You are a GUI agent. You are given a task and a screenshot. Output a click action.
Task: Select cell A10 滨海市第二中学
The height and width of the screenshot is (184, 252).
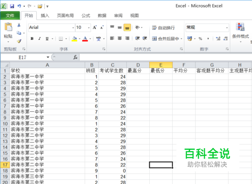point(47,124)
